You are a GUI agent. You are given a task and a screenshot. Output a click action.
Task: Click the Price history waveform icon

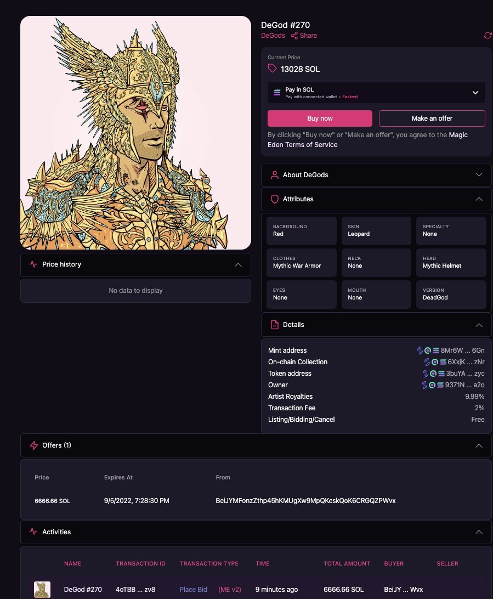click(33, 264)
